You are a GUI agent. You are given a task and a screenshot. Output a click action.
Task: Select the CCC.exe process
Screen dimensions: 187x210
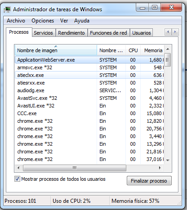89,113
